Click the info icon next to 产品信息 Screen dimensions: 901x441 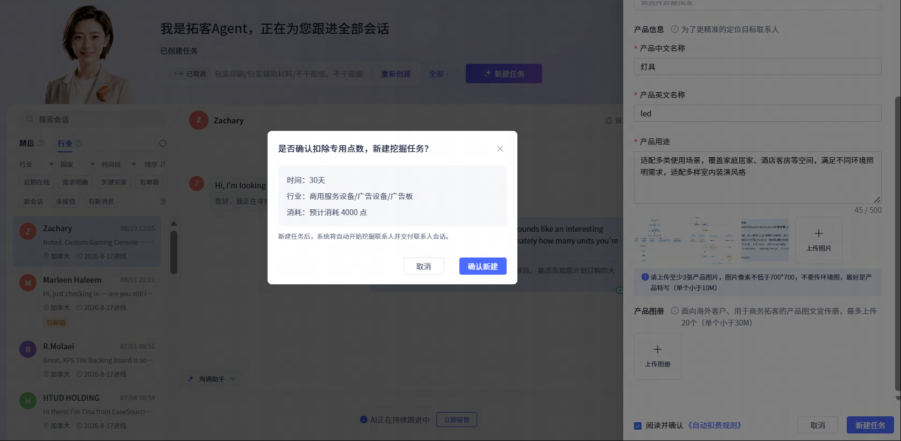click(x=674, y=29)
